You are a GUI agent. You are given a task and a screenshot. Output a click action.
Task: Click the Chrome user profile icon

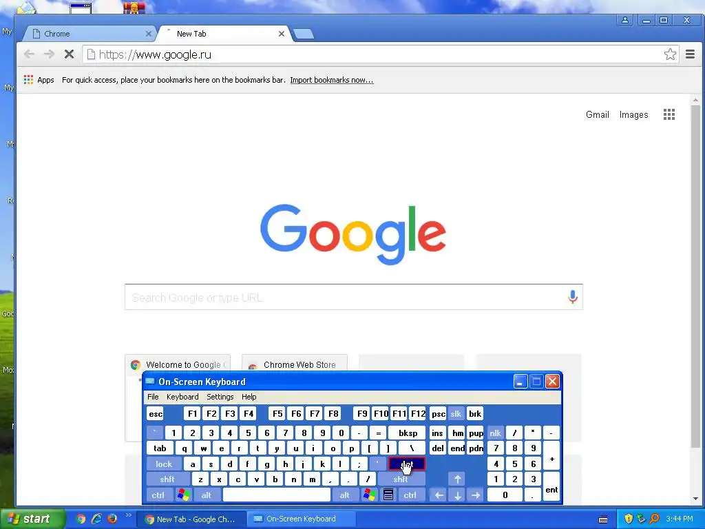point(625,20)
